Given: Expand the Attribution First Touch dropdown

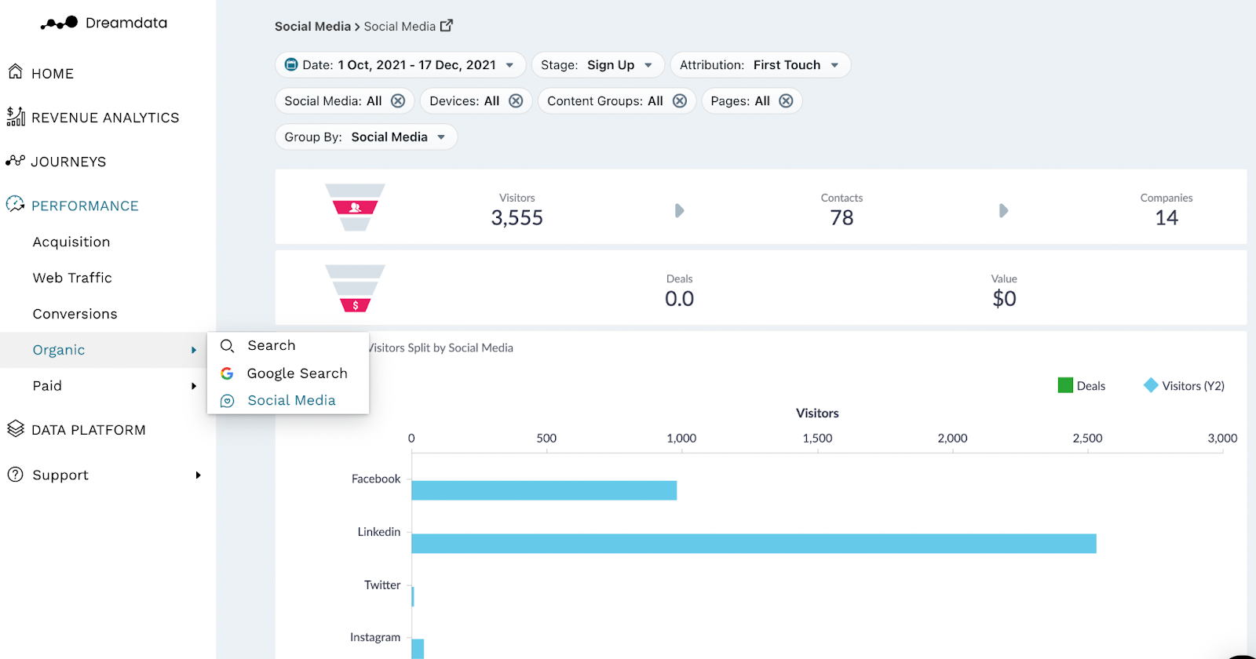Looking at the screenshot, I should pos(759,65).
